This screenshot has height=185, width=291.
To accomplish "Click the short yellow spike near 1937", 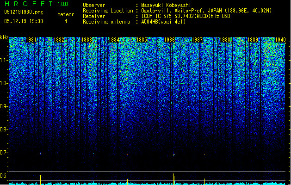I will click(x=204, y=182).
